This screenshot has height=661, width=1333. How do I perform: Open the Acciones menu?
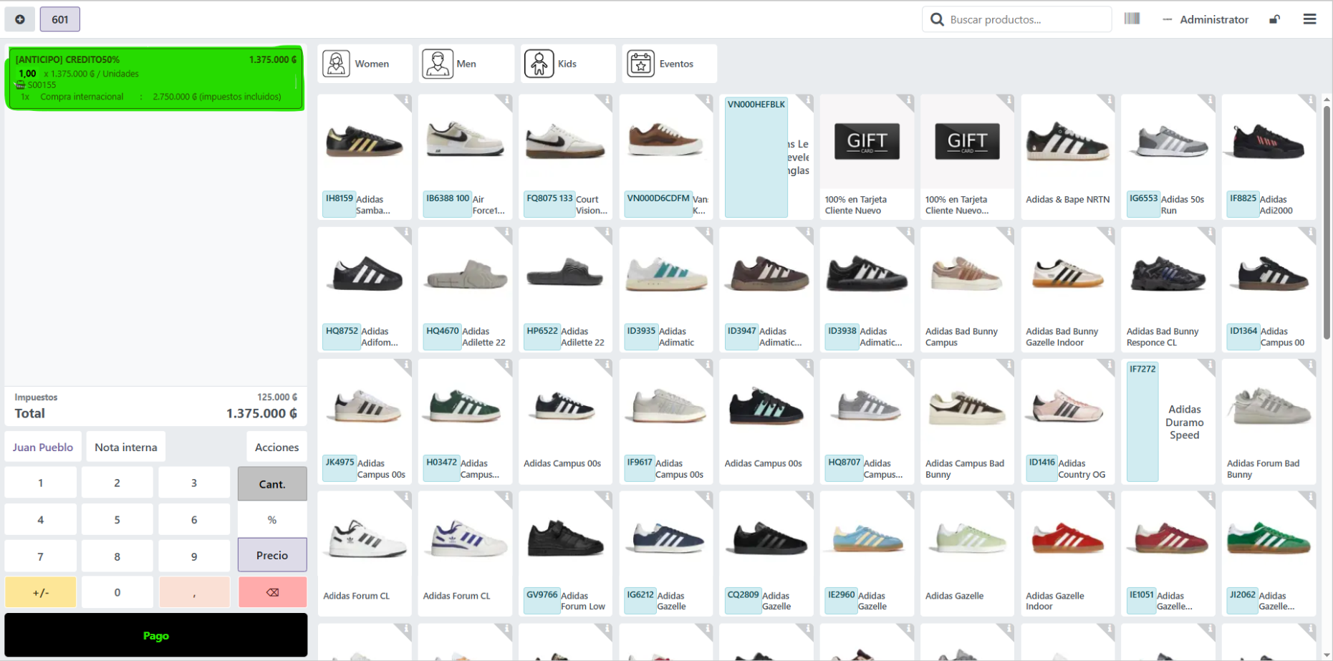pos(276,447)
